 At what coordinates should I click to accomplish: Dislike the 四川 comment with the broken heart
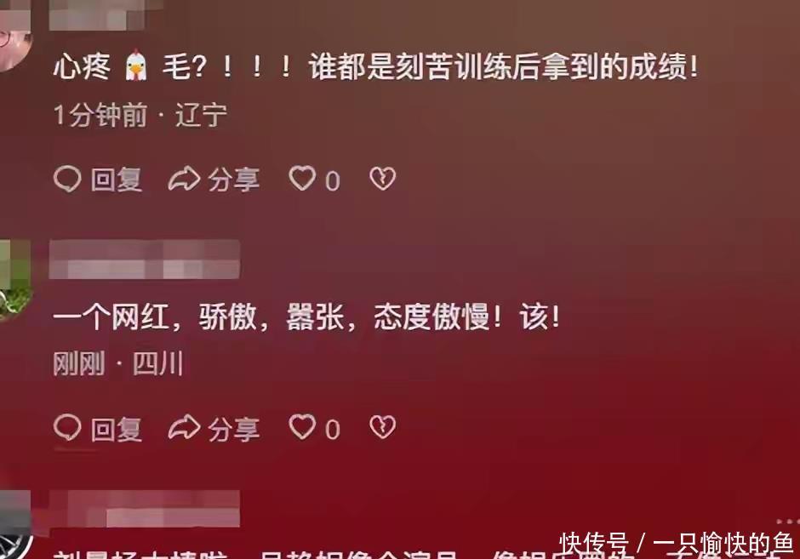click(383, 427)
